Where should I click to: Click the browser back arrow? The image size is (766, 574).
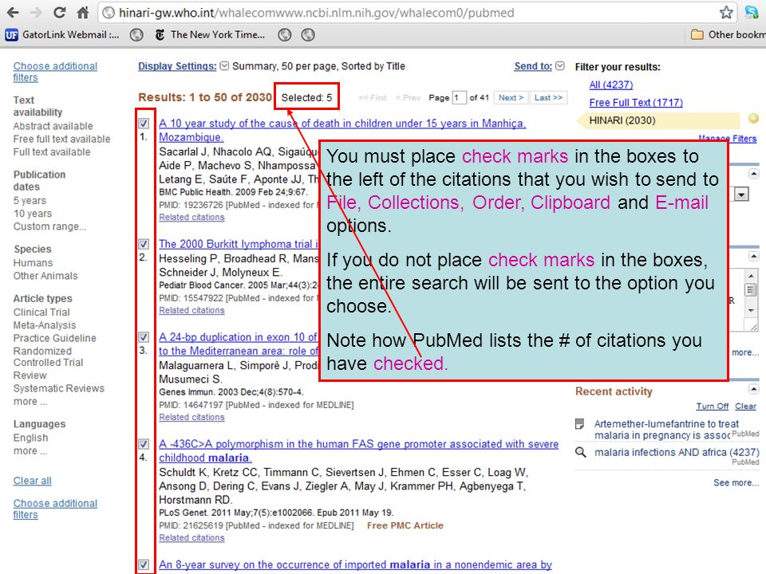coord(14,12)
